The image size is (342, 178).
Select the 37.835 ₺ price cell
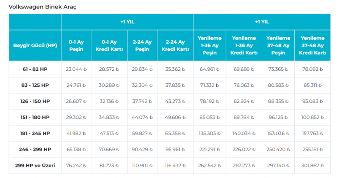point(175,85)
